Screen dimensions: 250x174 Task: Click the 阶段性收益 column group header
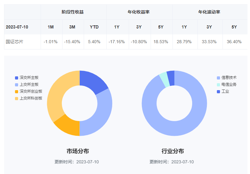click(73, 12)
